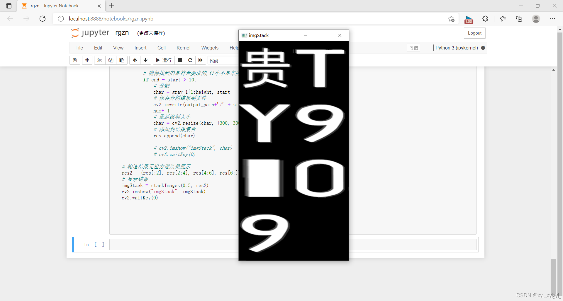Go back with the browser back arrow
The width and height of the screenshot is (563, 301).
click(x=10, y=19)
